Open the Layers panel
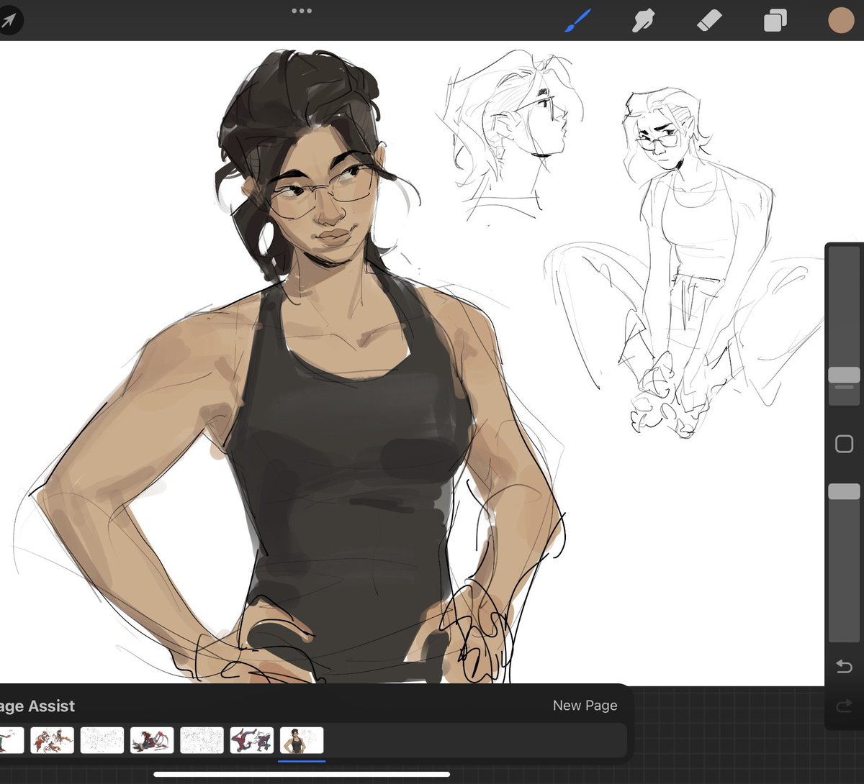The image size is (864, 784). pyautogui.click(x=775, y=22)
